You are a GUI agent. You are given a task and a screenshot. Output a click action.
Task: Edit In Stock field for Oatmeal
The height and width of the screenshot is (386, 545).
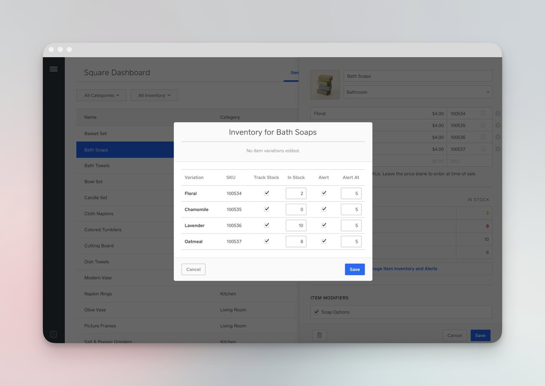pyautogui.click(x=296, y=242)
